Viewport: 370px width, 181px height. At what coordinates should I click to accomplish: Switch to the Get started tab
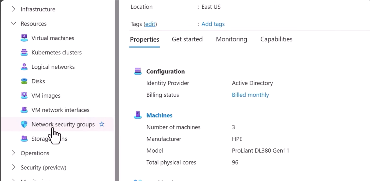tap(187, 39)
